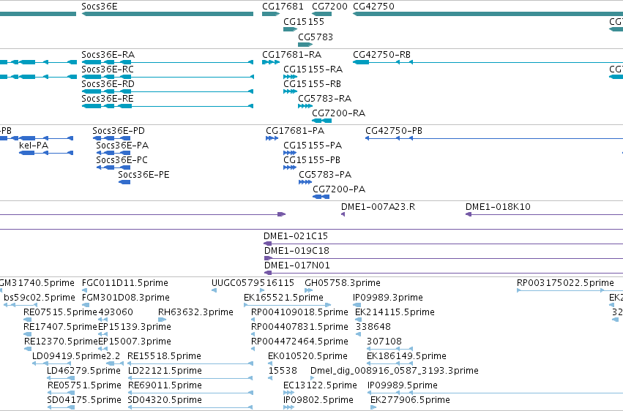Select EST EK214115.5prime
The image size is (623, 411).
[x=357, y=320]
